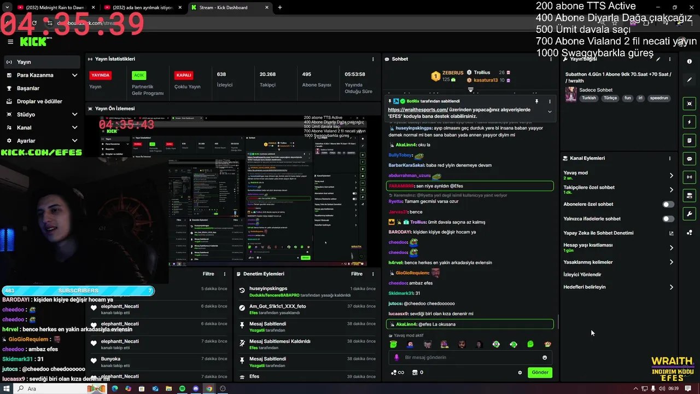Switch to the Midnight Rain to Dawn browser tab
This screenshot has height=394, width=700.
point(55,8)
